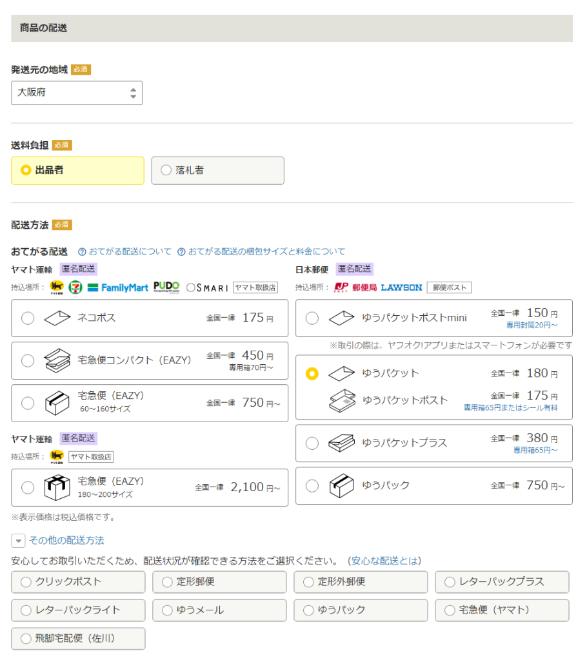Click the その他の配送方法 link text
587x660 pixels.
click(66, 541)
